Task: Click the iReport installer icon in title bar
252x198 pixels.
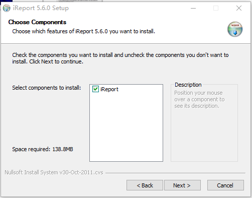Action: click(x=7, y=8)
